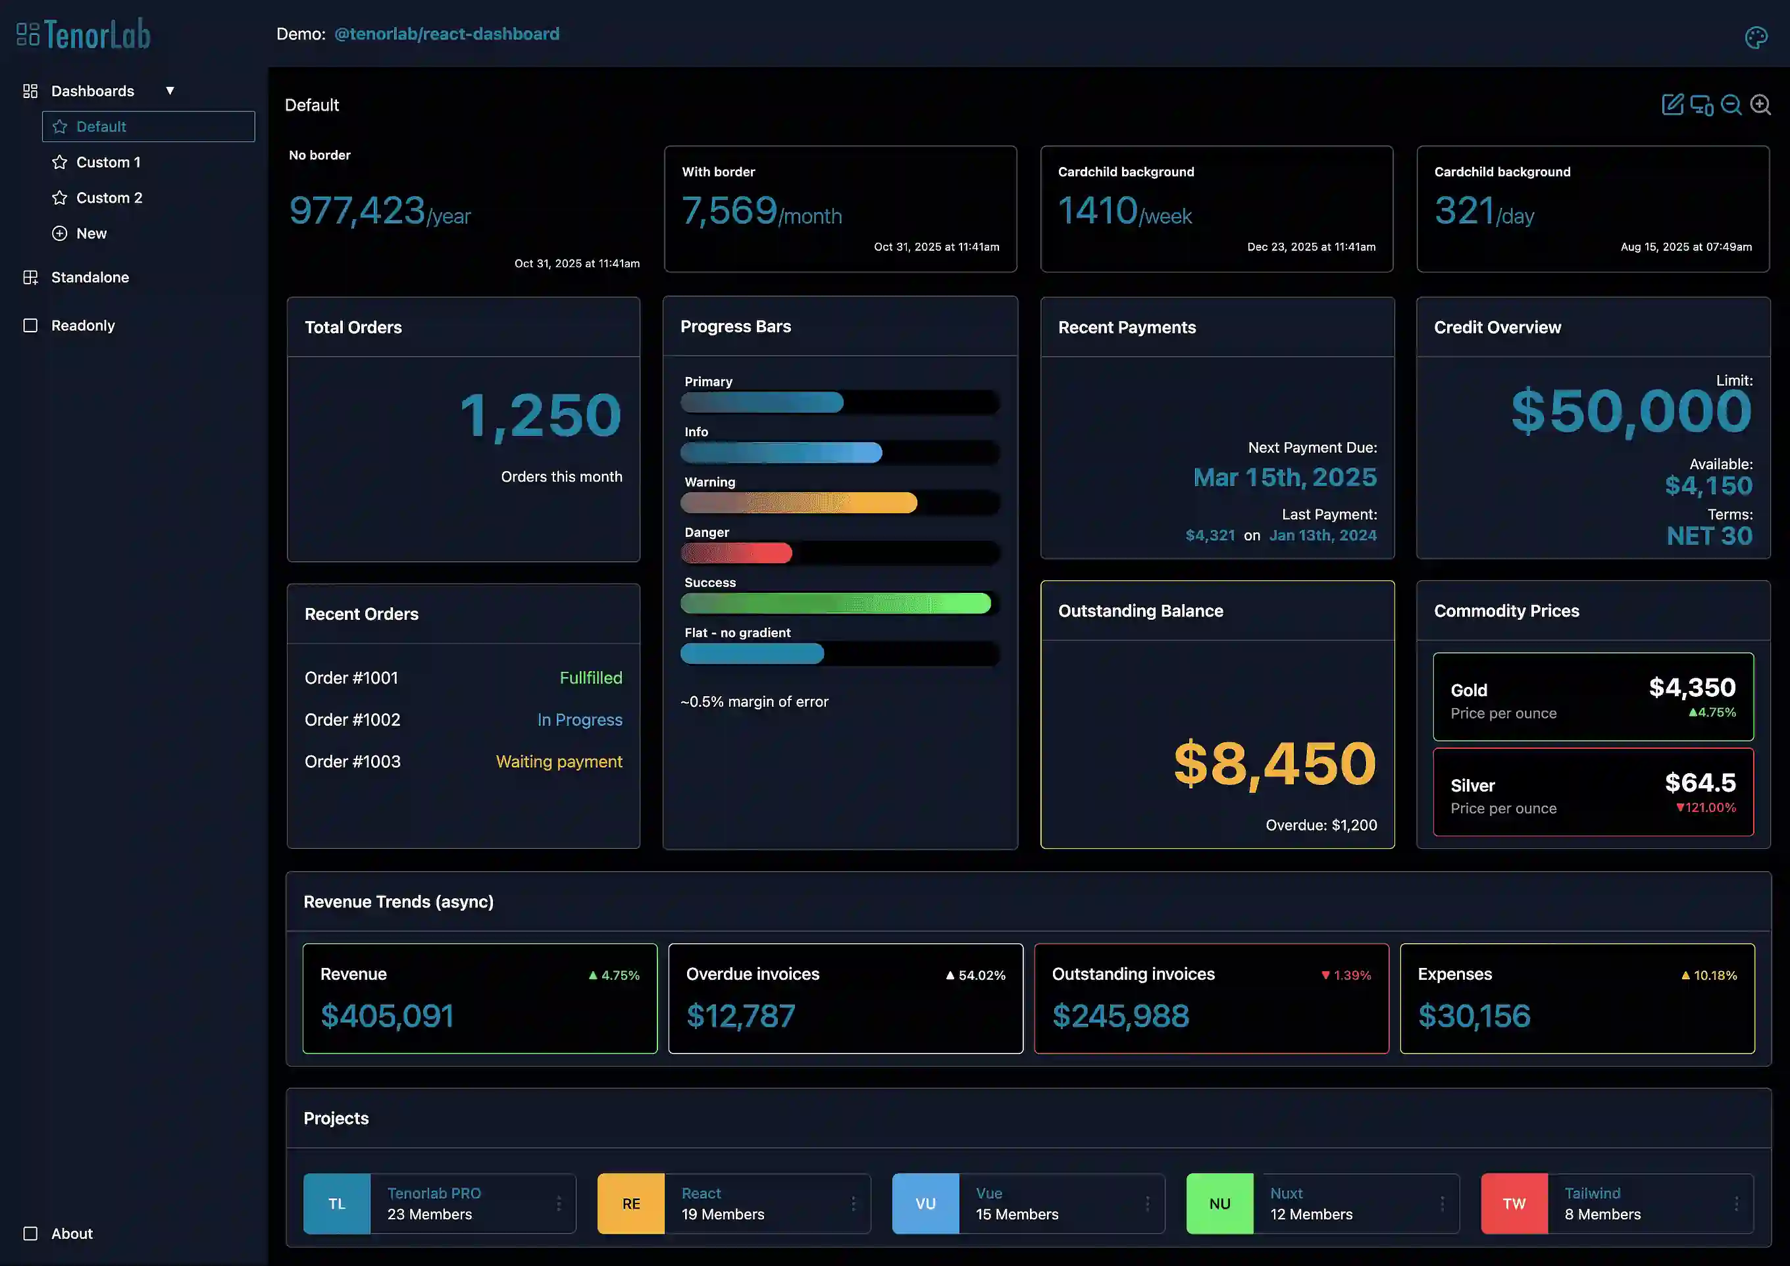Collapse the Dashboards menu arrow
1790x1266 pixels.
tap(170, 90)
